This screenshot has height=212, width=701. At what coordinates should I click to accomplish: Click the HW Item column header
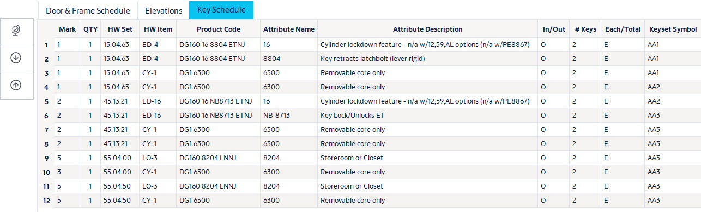(158, 29)
